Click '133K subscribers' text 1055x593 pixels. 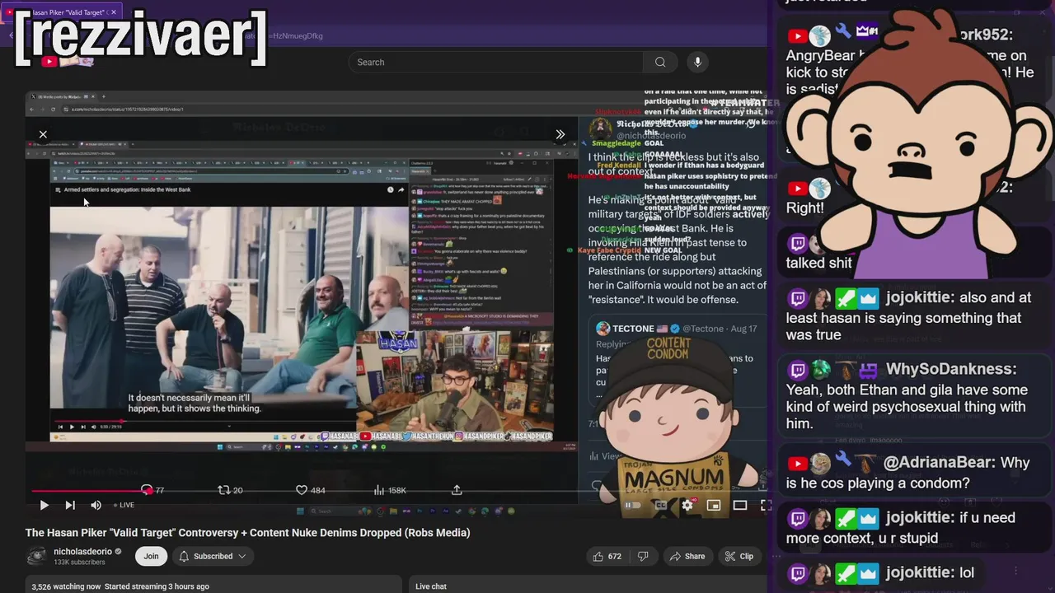[x=79, y=563]
